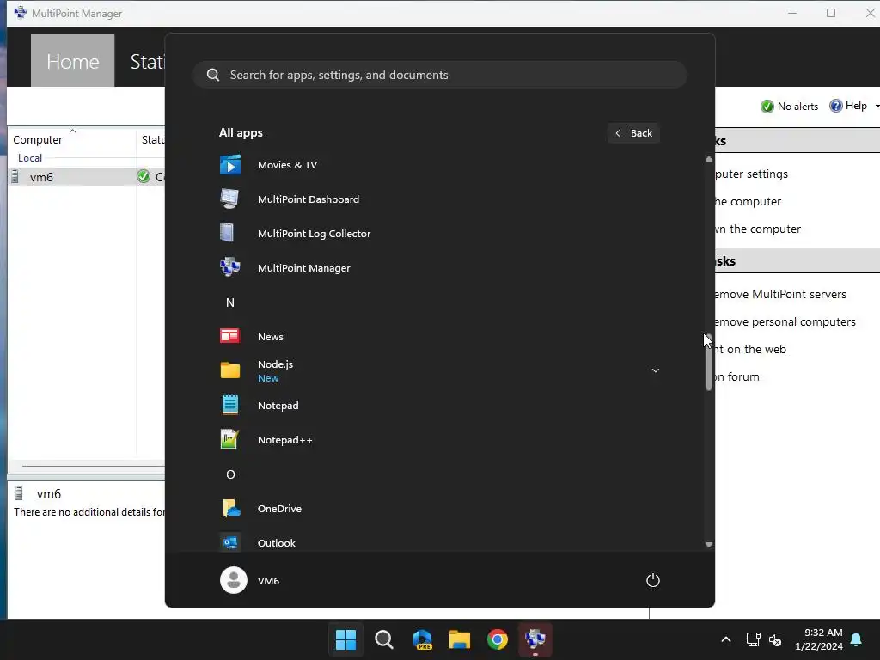
Task: Click the No alerts green check icon
Action: pyautogui.click(x=767, y=107)
